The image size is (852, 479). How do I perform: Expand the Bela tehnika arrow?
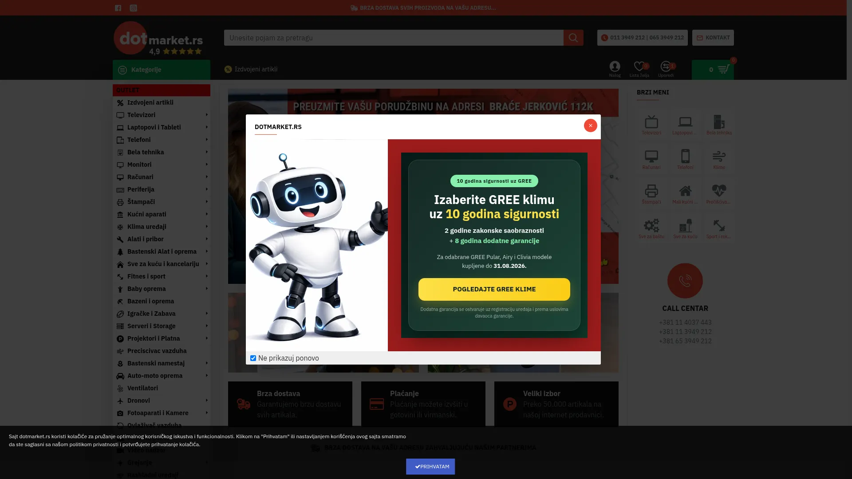[207, 152]
